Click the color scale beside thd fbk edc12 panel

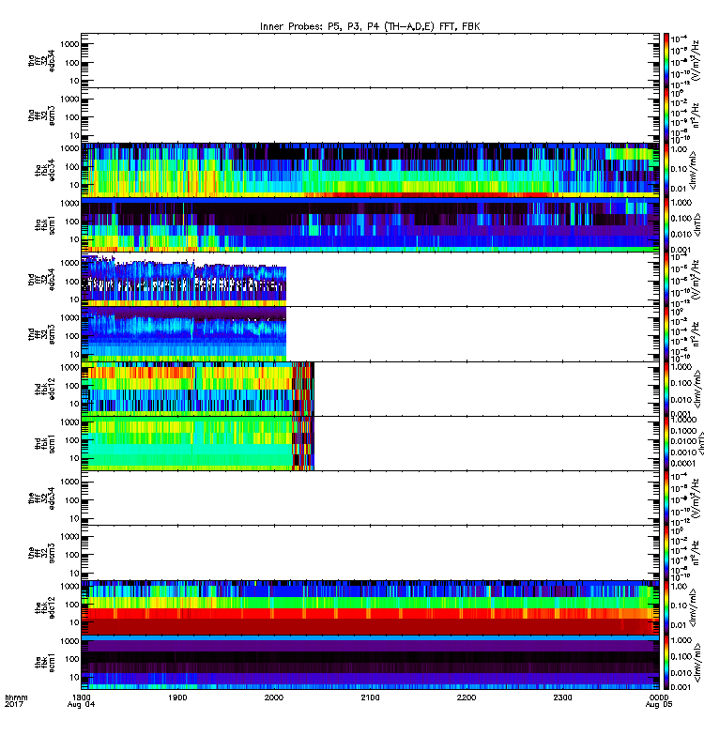click(x=666, y=389)
